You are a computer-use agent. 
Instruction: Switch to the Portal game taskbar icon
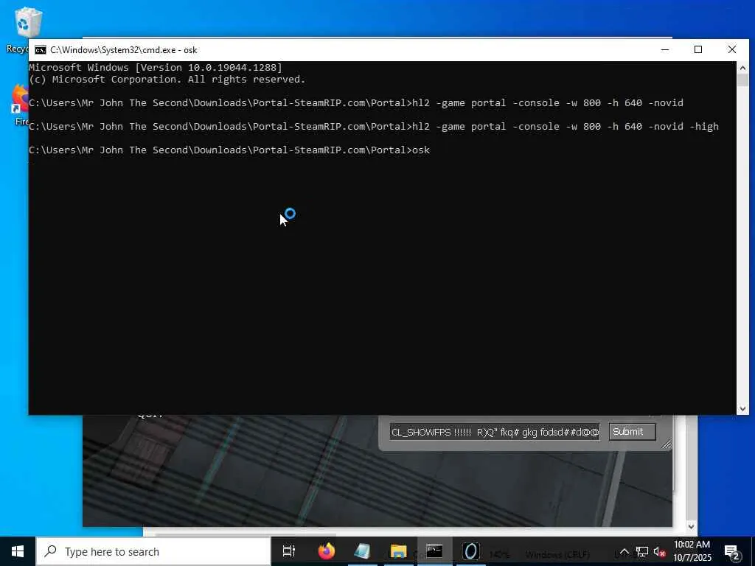click(470, 551)
